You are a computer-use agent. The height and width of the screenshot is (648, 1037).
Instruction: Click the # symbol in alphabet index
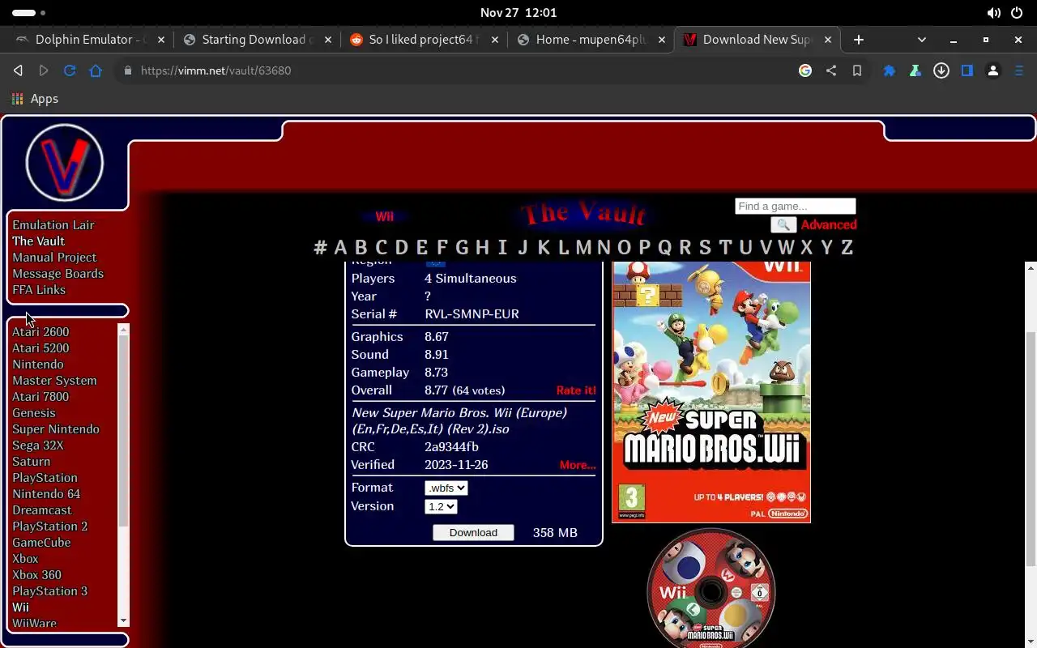coord(320,248)
